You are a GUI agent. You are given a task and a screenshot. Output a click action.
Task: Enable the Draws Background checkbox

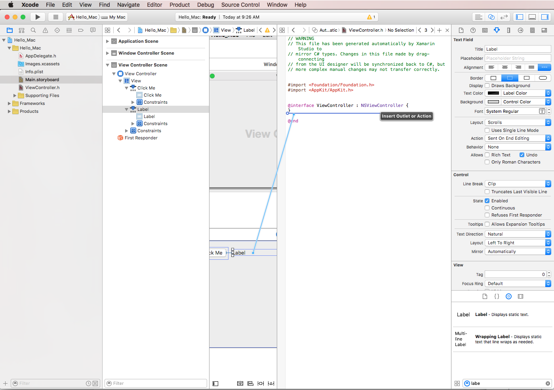pos(487,86)
